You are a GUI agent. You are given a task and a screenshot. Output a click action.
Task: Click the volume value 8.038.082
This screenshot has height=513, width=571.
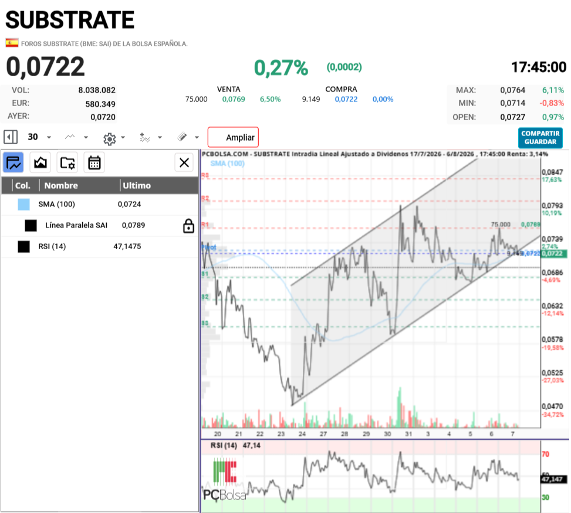pos(97,90)
